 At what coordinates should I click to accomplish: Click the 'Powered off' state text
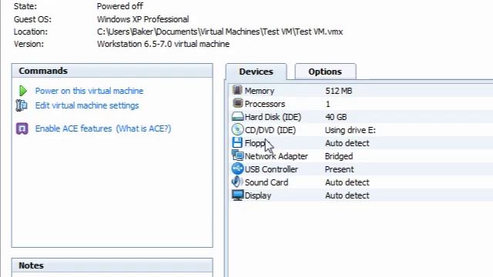120,6
